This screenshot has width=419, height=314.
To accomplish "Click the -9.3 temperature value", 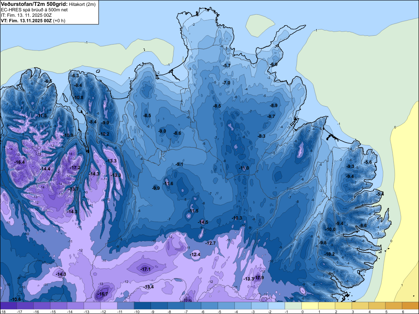I will (x=350, y=166).
